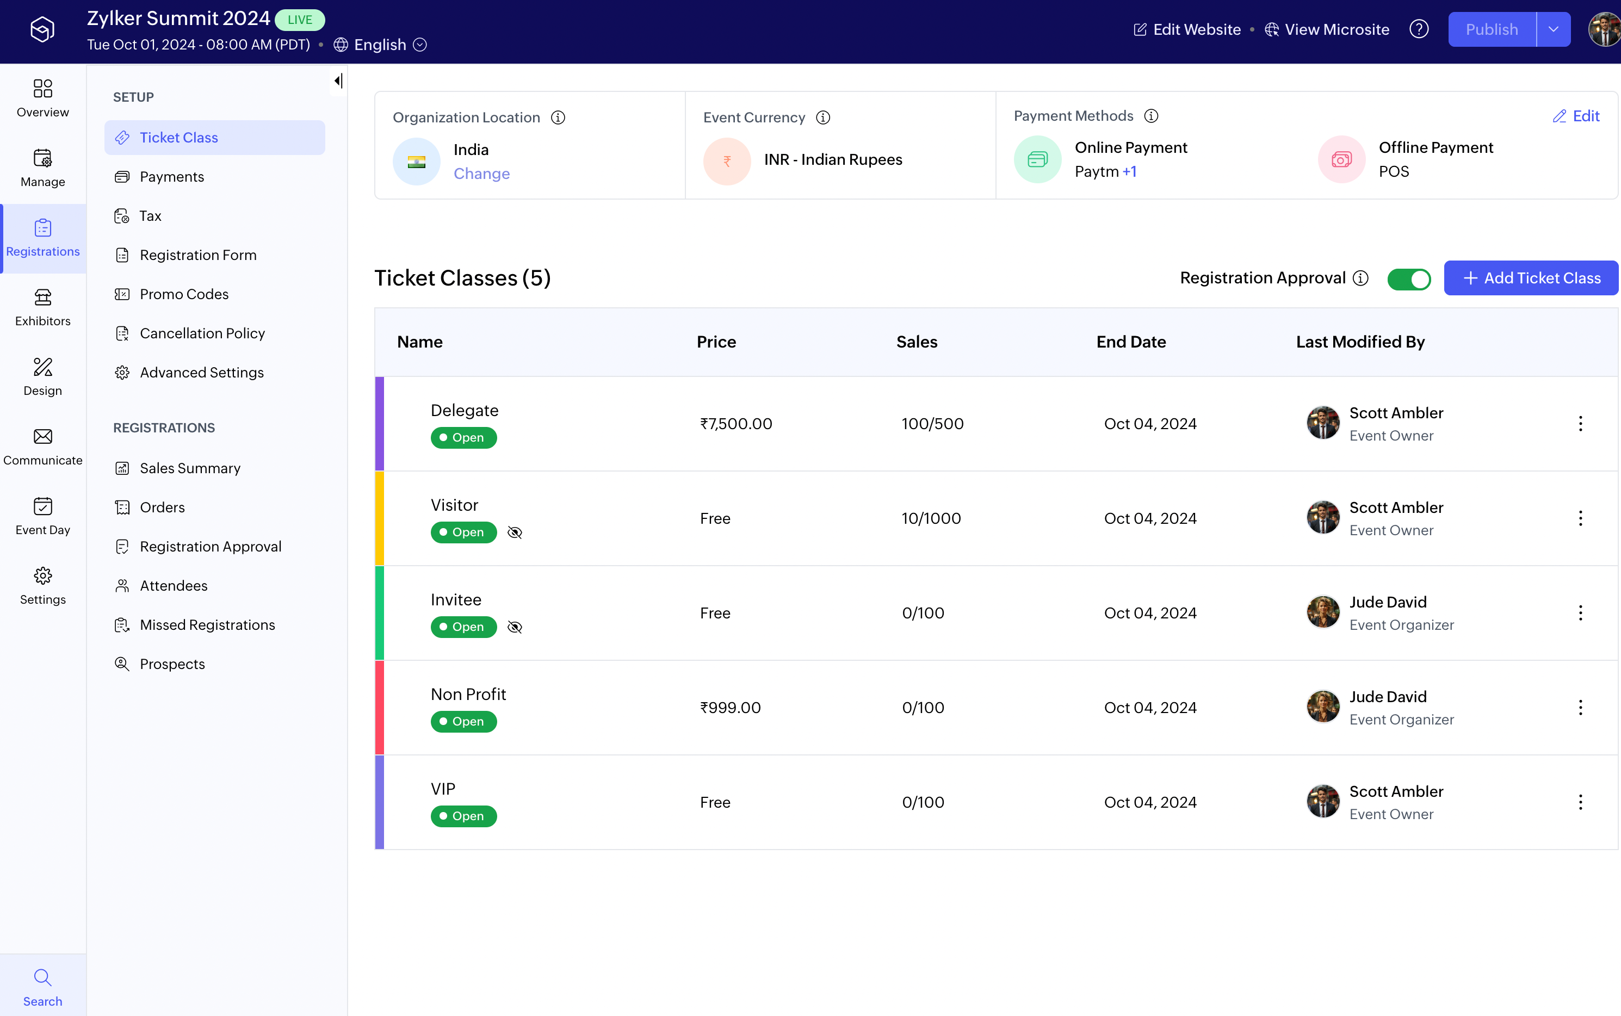Image resolution: width=1621 pixels, height=1016 pixels.
Task: Click Change link under India
Action: click(481, 174)
